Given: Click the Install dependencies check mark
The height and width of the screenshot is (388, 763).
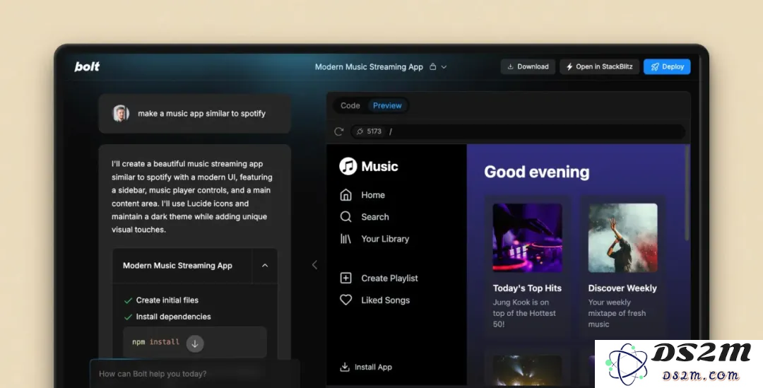Looking at the screenshot, I should coord(128,317).
